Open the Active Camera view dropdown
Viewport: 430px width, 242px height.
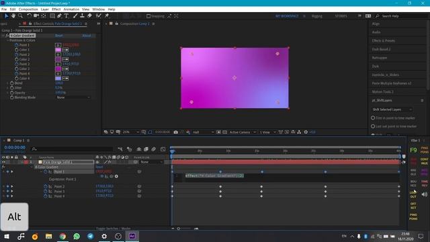pos(243,132)
